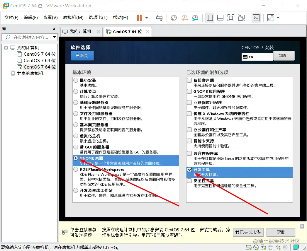Enter full screen mode
Image resolution: width=307 pixels, height=251 pixels.
231,18
